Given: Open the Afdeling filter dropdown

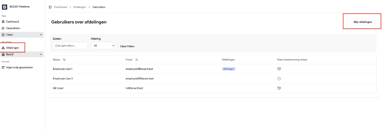Looking at the screenshot, I should click(103, 46).
